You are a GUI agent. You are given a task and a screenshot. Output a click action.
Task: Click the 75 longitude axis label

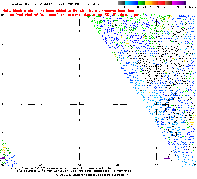coord(195,165)
